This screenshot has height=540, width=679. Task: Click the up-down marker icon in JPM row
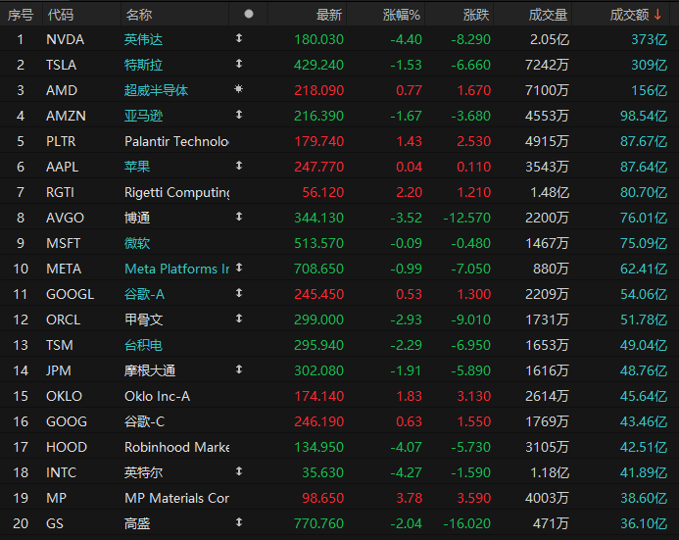pyautogui.click(x=239, y=369)
